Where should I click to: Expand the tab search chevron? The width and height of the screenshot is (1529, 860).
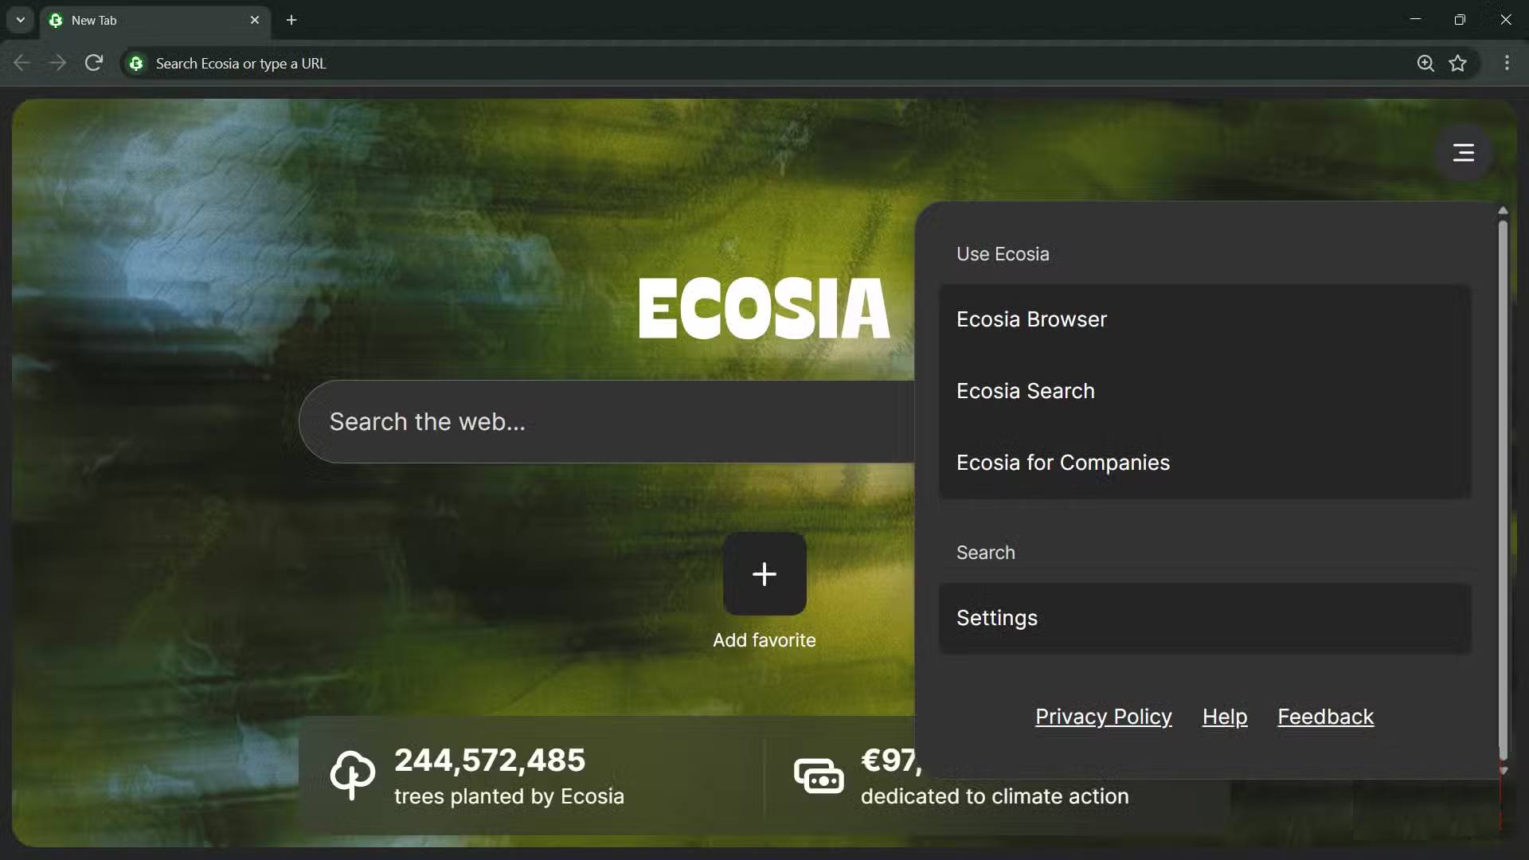point(20,20)
